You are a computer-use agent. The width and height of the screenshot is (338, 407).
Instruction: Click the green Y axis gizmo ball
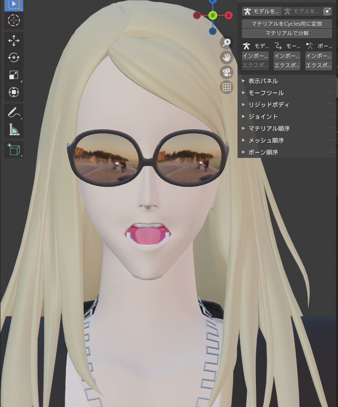pyautogui.click(x=213, y=15)
